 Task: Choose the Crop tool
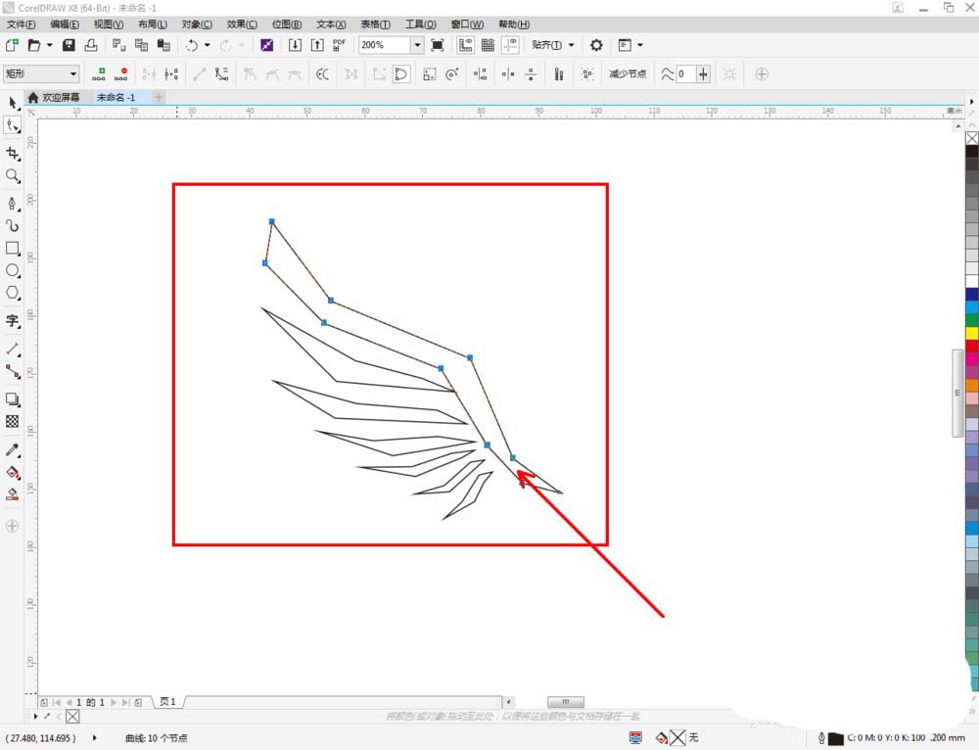click(x=13, y=154)
